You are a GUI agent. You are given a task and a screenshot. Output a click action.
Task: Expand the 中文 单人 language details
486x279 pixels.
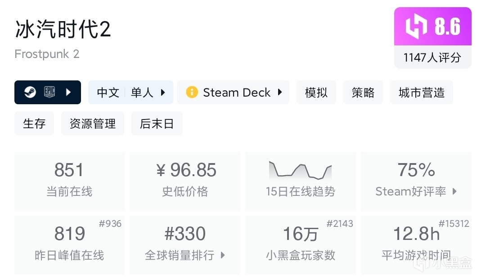163,93
